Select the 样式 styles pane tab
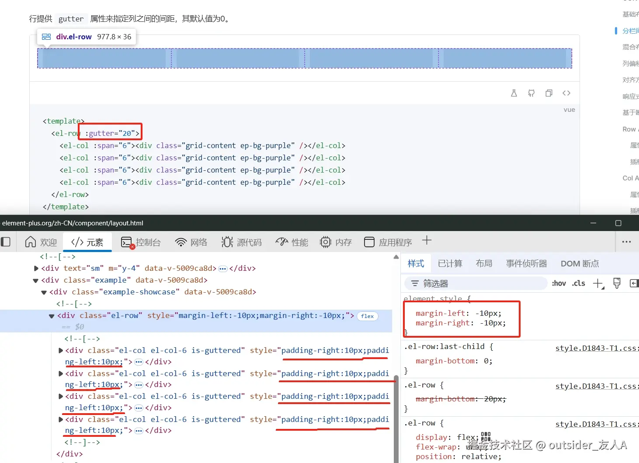 pos(416,263)
